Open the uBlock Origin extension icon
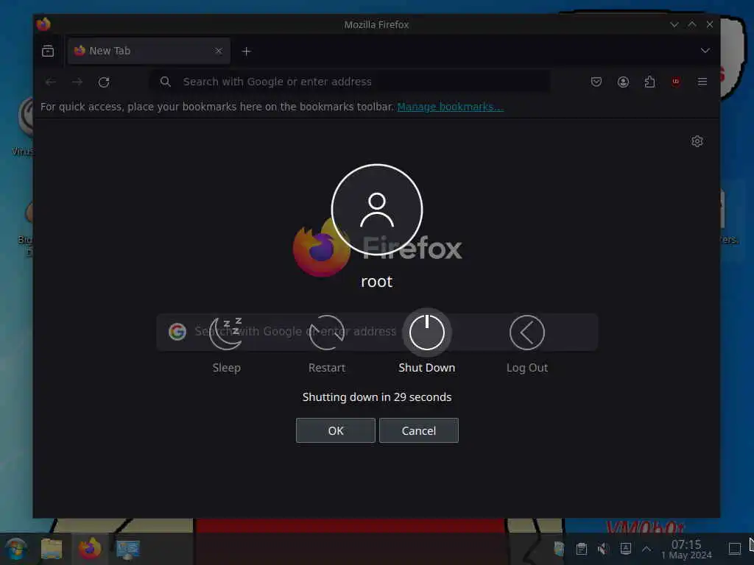 [676, 82]
